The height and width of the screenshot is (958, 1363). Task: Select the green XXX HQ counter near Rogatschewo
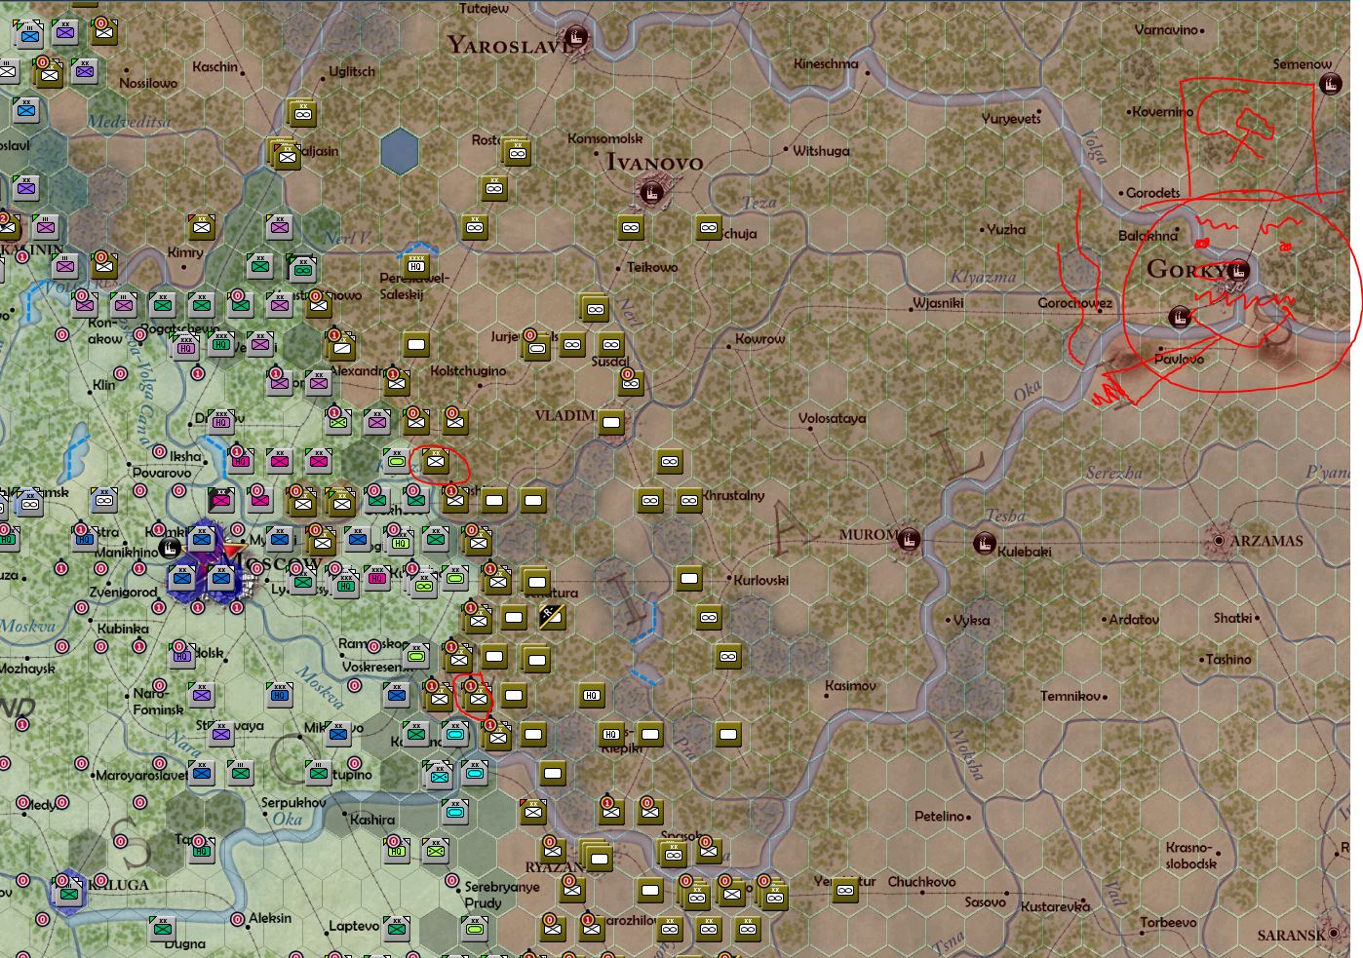tap(221, 343)
